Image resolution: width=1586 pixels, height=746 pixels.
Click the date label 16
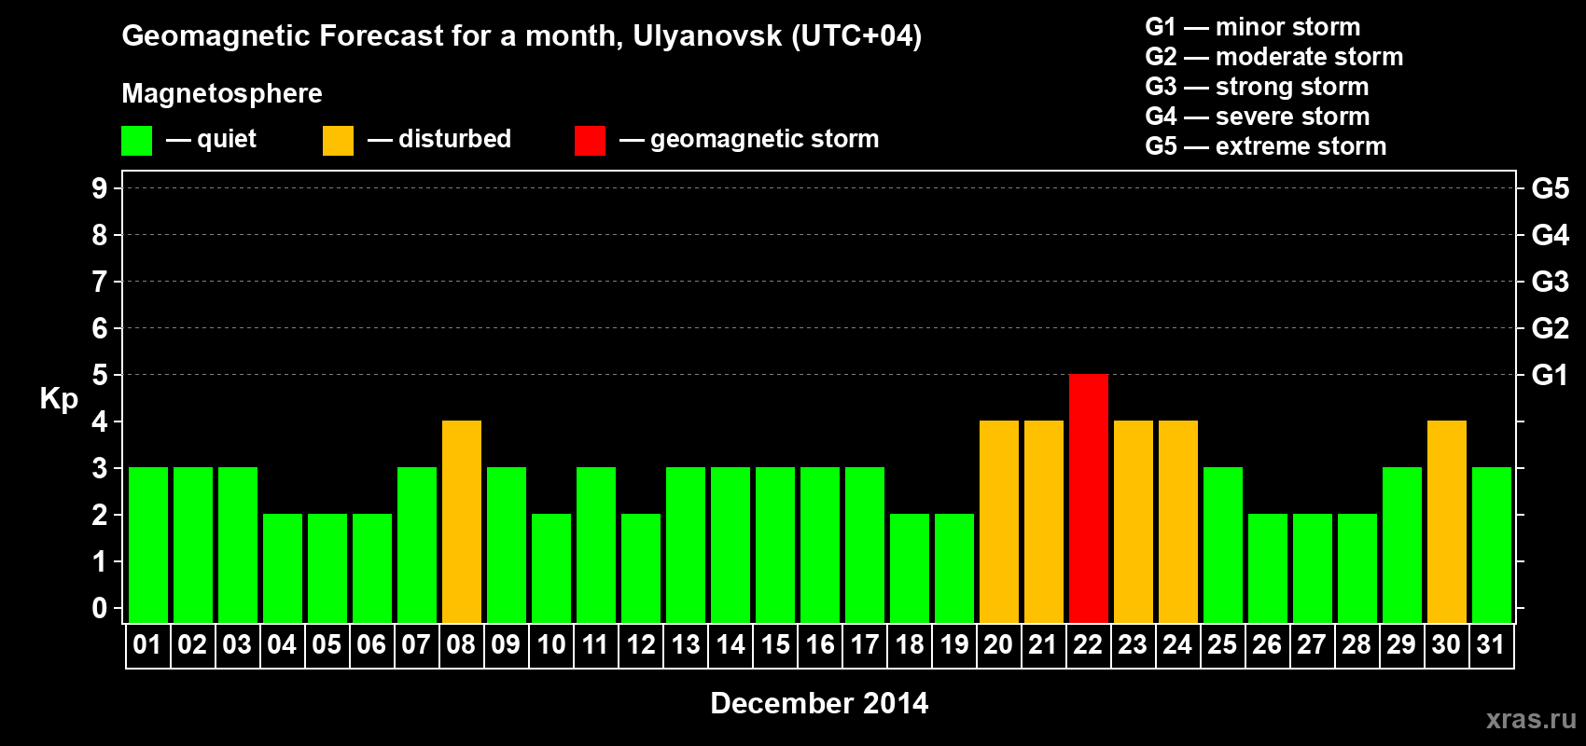(820, 644)
